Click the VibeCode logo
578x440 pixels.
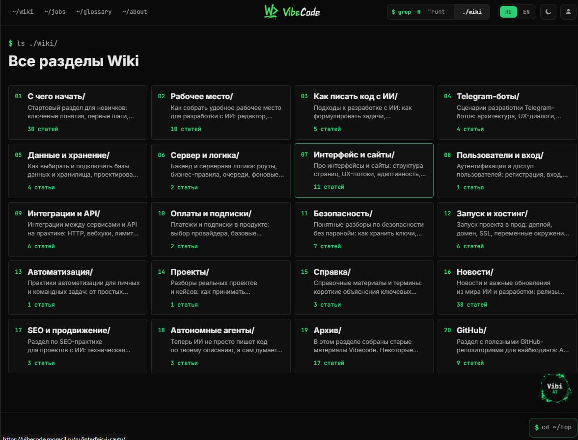click(x=292, y=12)
